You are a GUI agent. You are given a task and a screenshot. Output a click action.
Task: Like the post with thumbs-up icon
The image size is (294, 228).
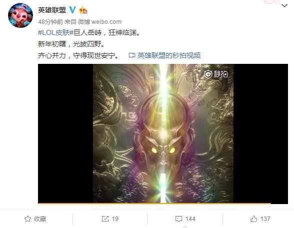[253, 219]
